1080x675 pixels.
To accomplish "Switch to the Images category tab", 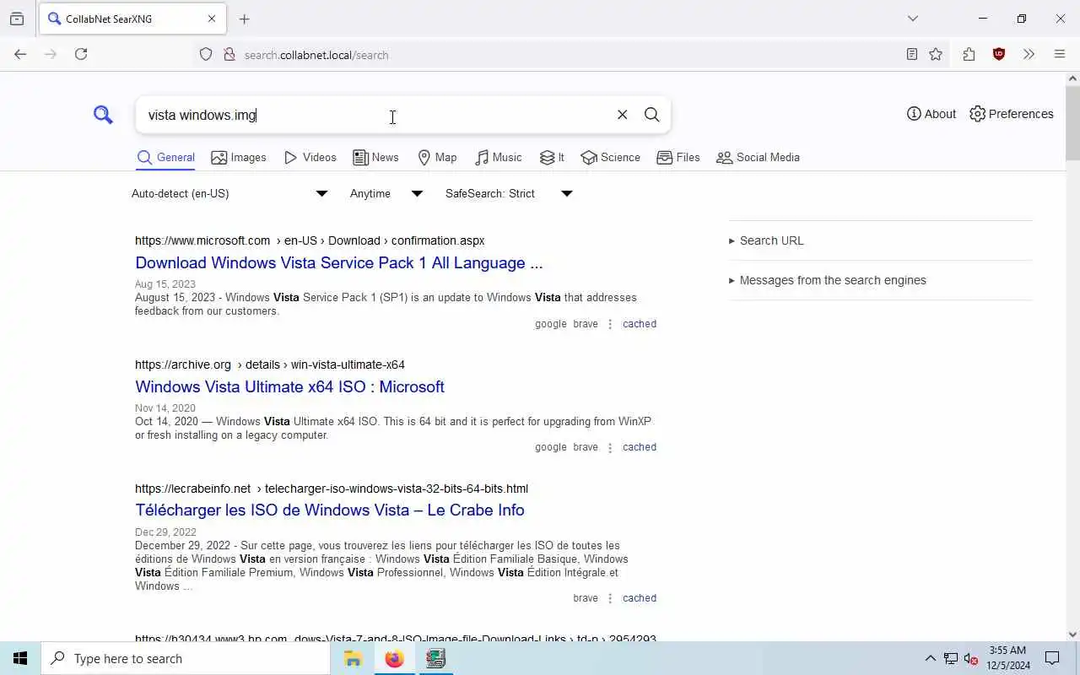I will click(239, 157).
